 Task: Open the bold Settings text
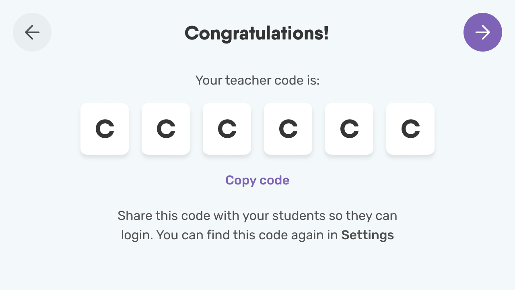(x=367, y=235)
